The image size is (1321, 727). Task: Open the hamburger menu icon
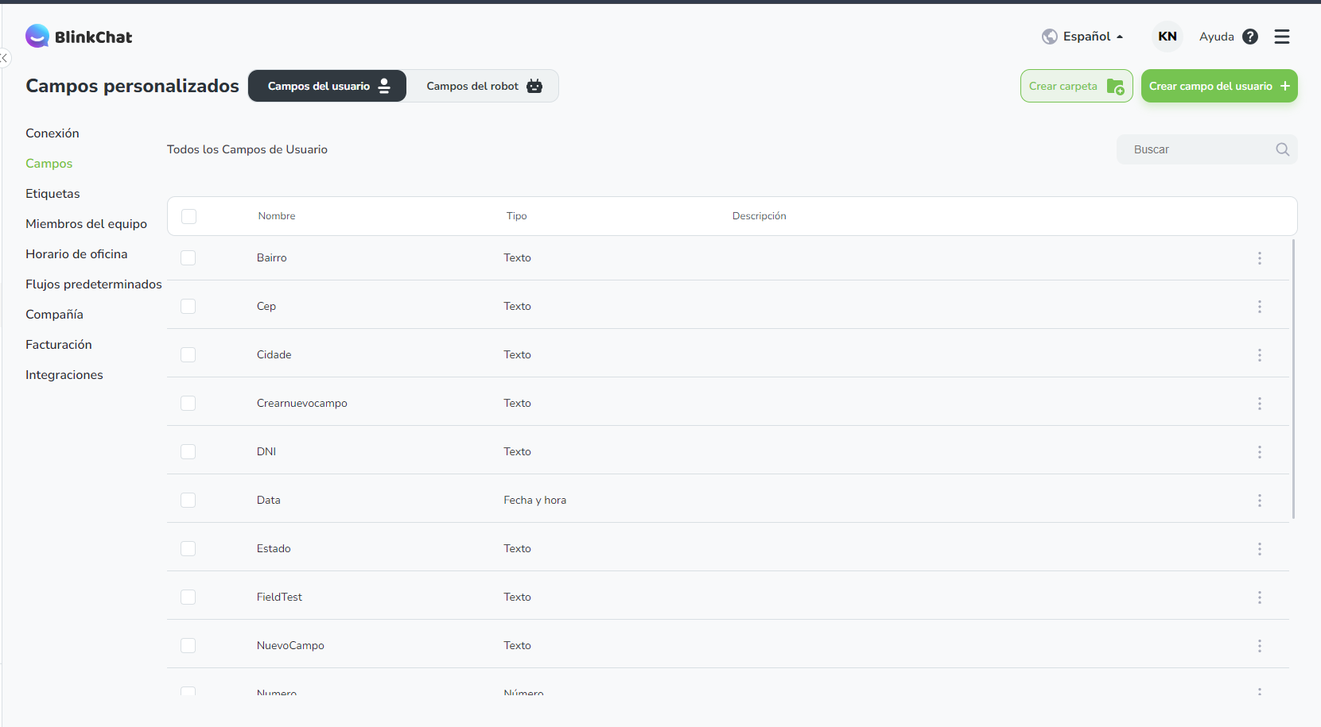click(1281, 37)
